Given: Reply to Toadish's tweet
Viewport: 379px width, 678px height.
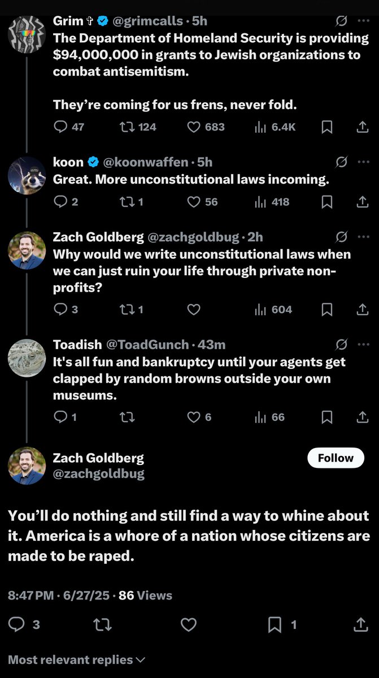Looking at the screenshot, I should coord(60,418).
